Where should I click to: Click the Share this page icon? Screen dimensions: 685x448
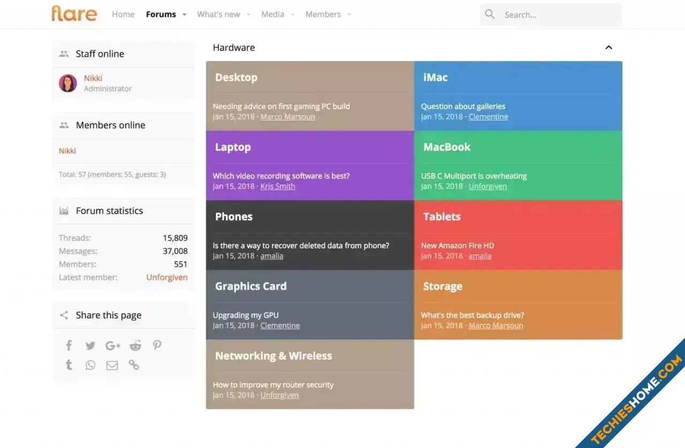coord(64,315)
